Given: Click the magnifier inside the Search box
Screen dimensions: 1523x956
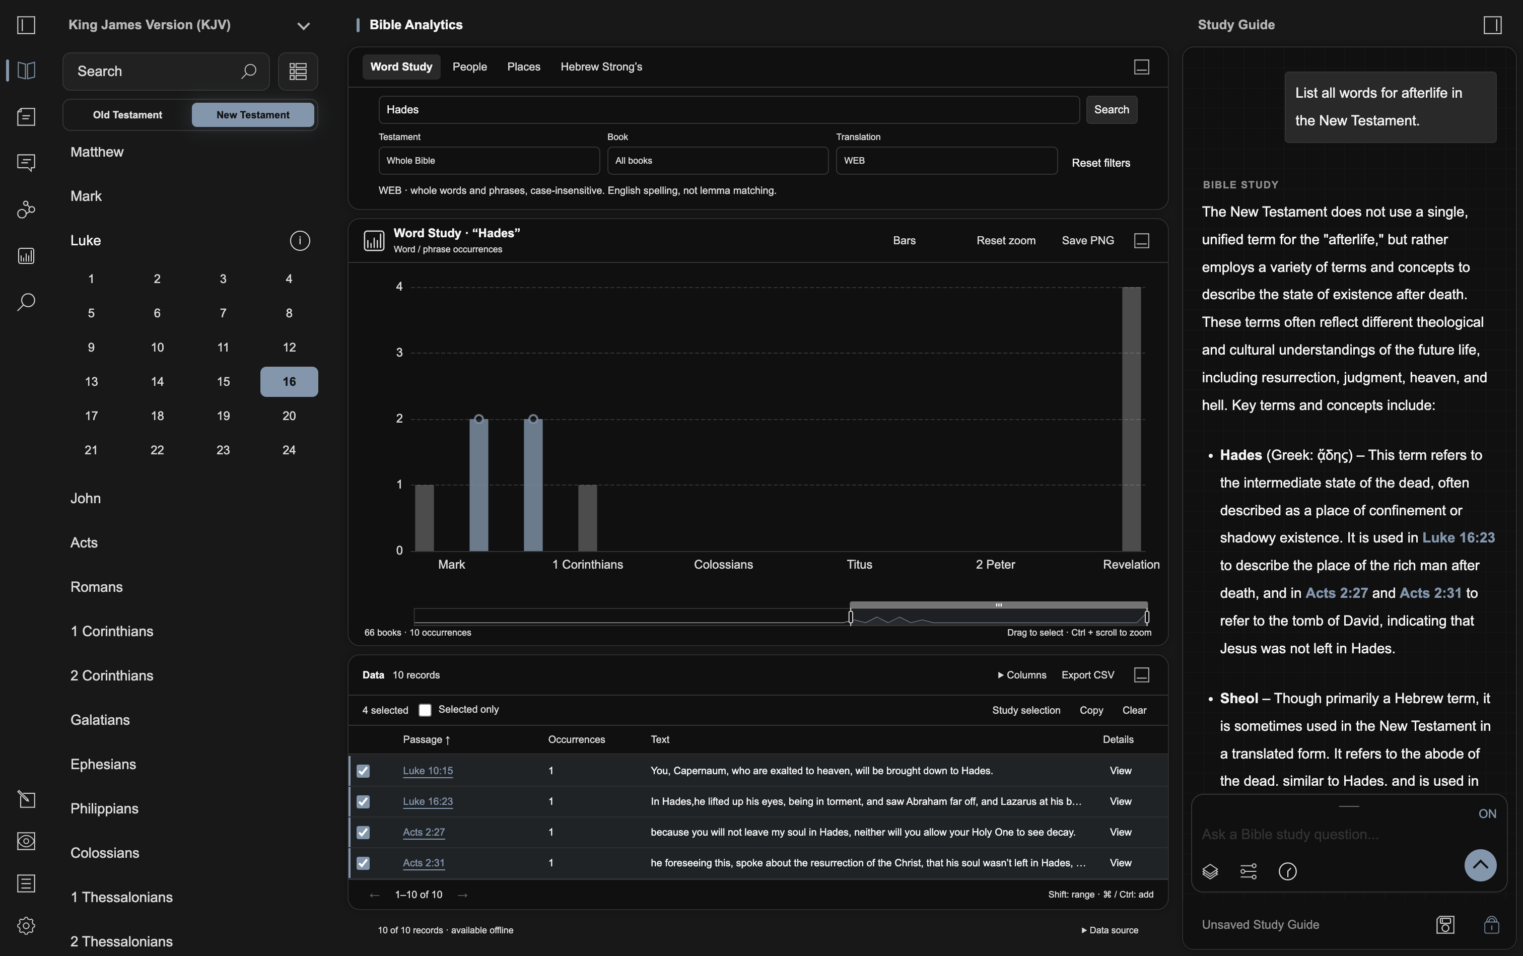Looking at the screenshot, I should click(248, 71).
